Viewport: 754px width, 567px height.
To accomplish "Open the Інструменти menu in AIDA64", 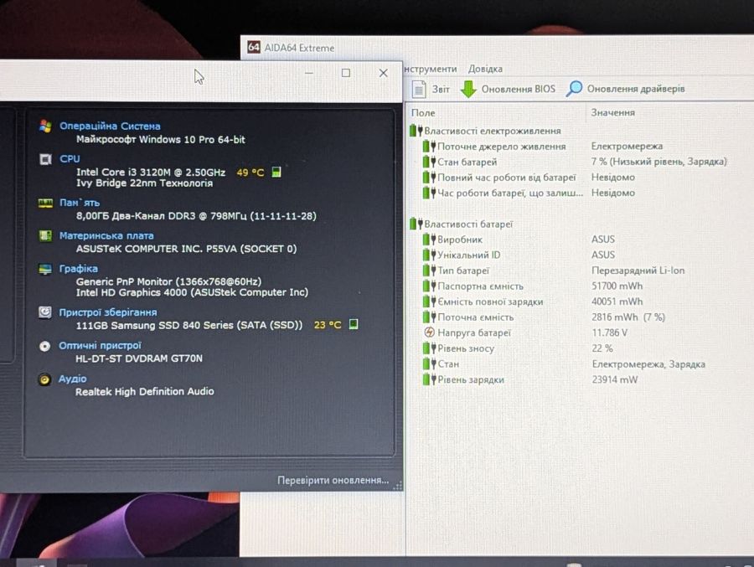I will (x=431, y=69).
